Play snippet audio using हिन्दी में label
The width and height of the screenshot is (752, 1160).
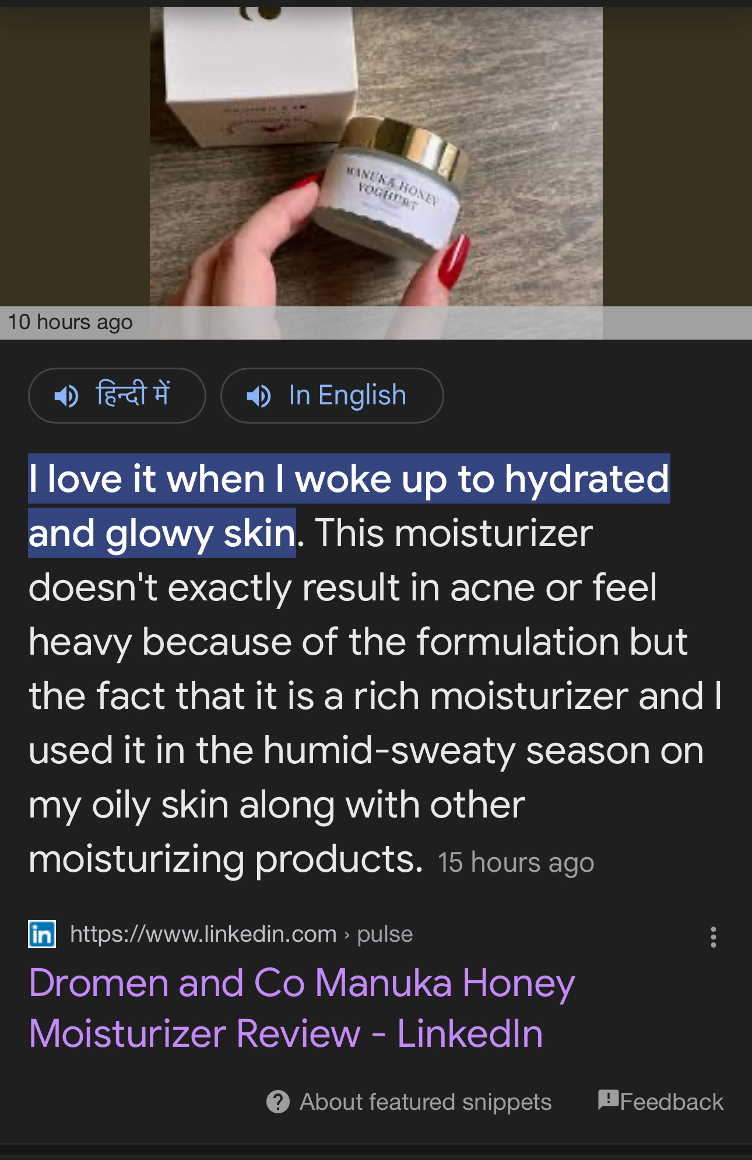pos(133,394)
